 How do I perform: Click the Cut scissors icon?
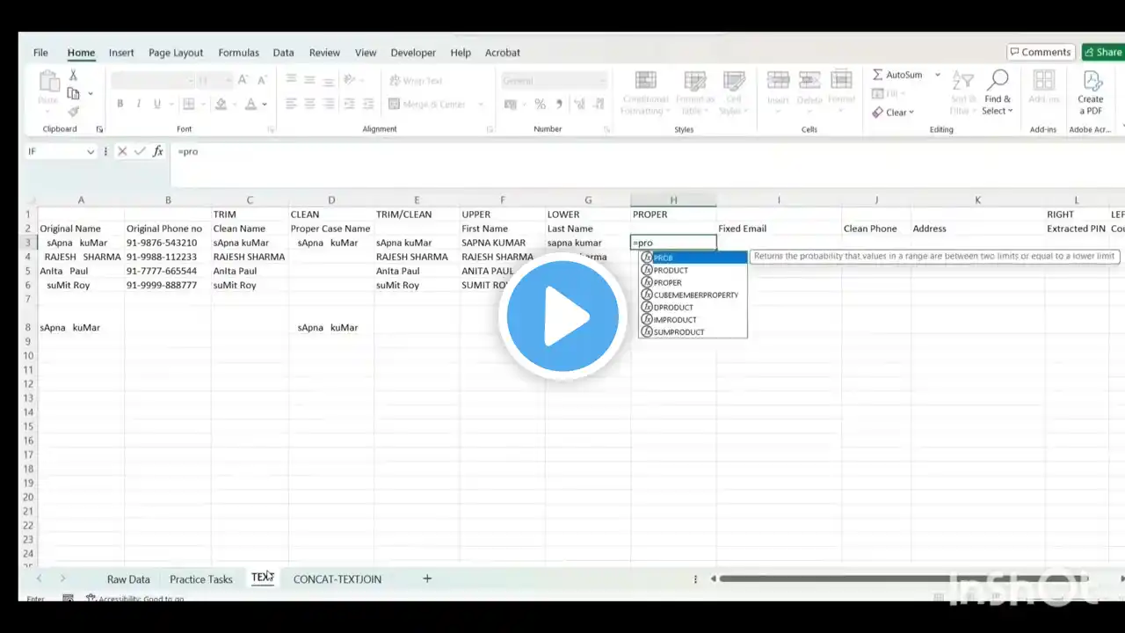[x=73, y=76]
